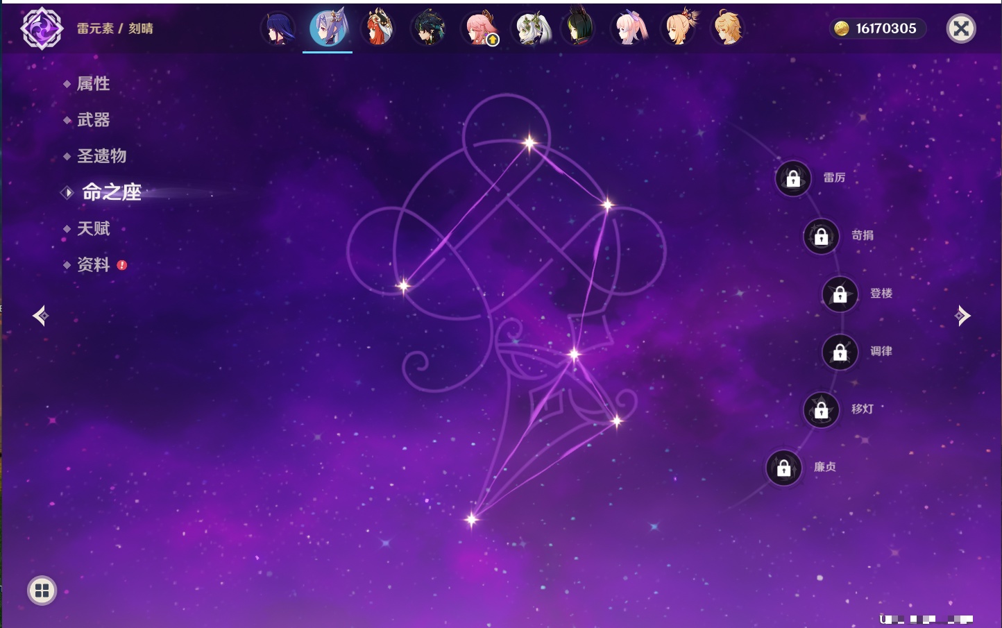Open locked constellation 登楼 icon
Image resolution: width=1002 pixels, height=628 pixels.
[x=840, y=294]
